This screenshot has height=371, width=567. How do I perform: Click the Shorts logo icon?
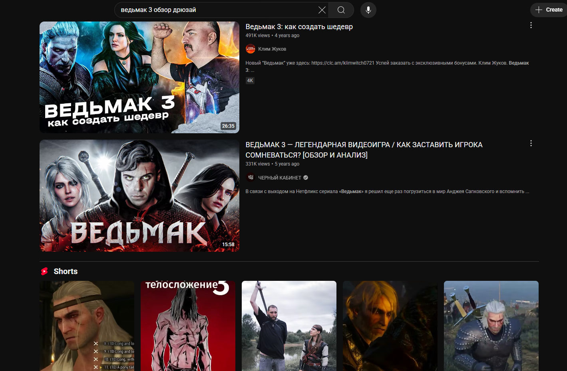44,271
